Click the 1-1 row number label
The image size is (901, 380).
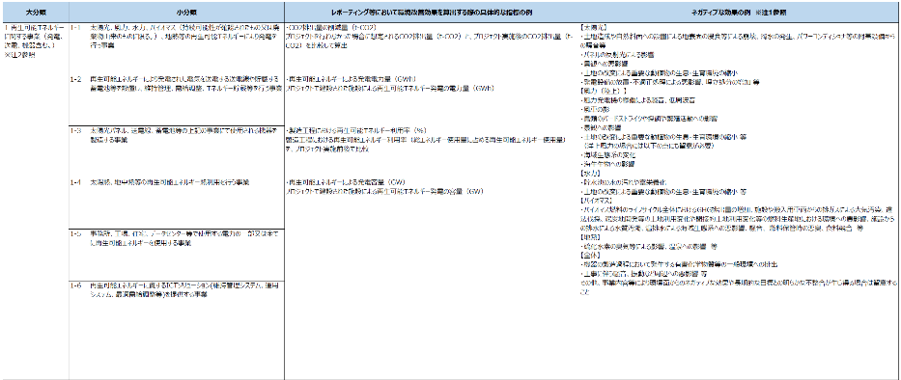click(75, 28)
